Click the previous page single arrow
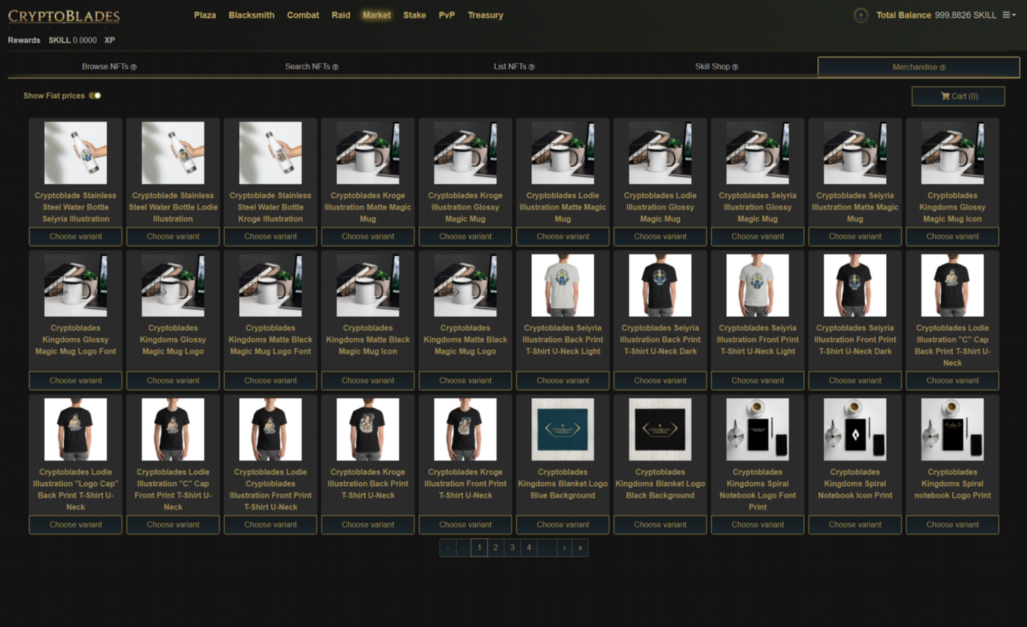The height and width of the screenshot is (627, 1027). [x=463, y=548]
